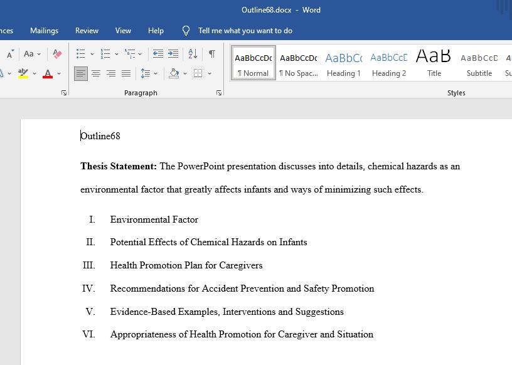
Task: Apply the Subtitle style
Action: click(479, 63)
